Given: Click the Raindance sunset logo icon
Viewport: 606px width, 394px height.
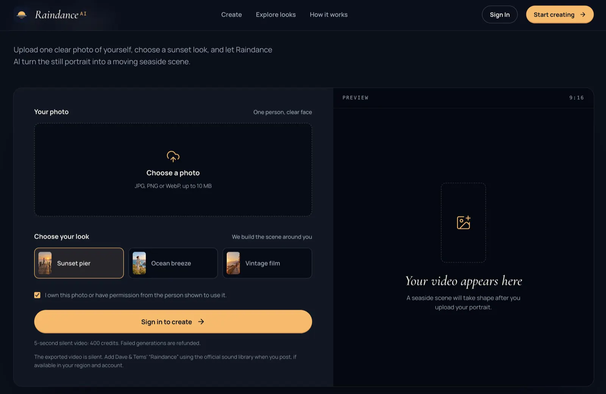Looking at the screenshot, I should pos(22,15).
